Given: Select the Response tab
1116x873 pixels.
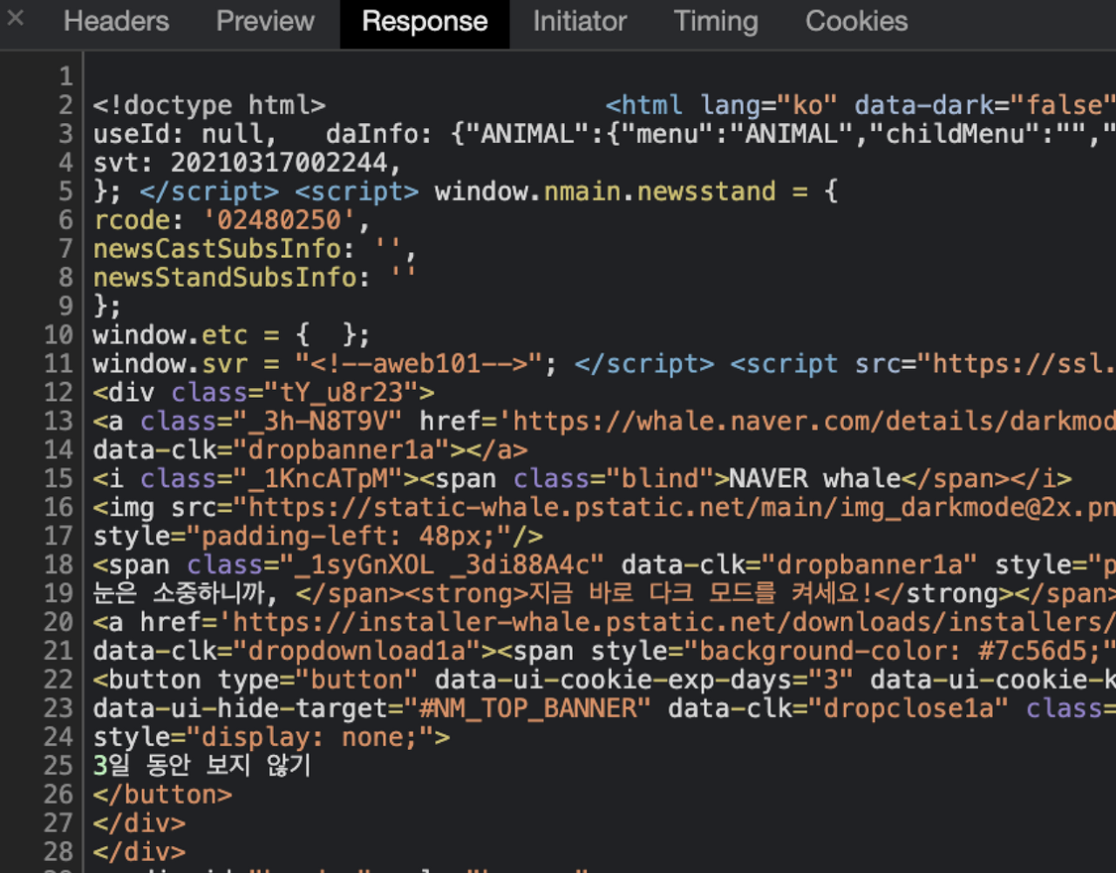Looking at the screenshot, I should (x=425, y=23).
